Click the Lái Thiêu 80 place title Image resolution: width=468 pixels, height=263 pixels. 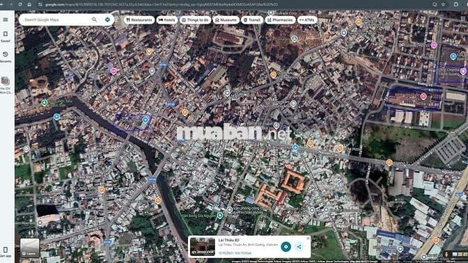click(228, 240)
